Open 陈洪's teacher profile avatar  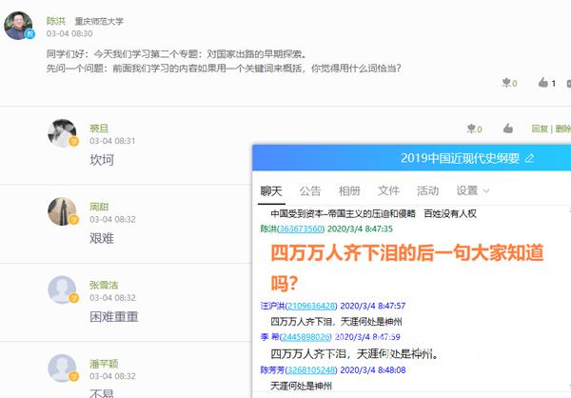(x=20, y=26)
